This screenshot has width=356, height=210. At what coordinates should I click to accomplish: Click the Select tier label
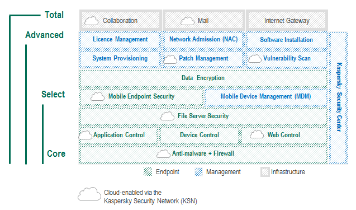point(53,94)
